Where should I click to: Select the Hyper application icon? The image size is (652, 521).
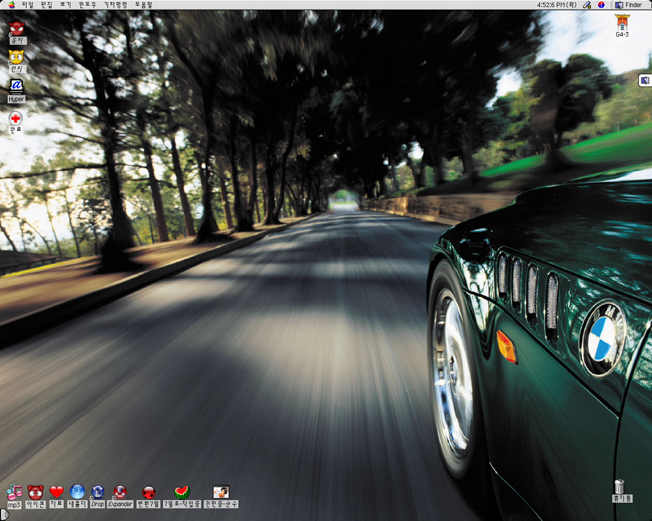pos(16,87)
